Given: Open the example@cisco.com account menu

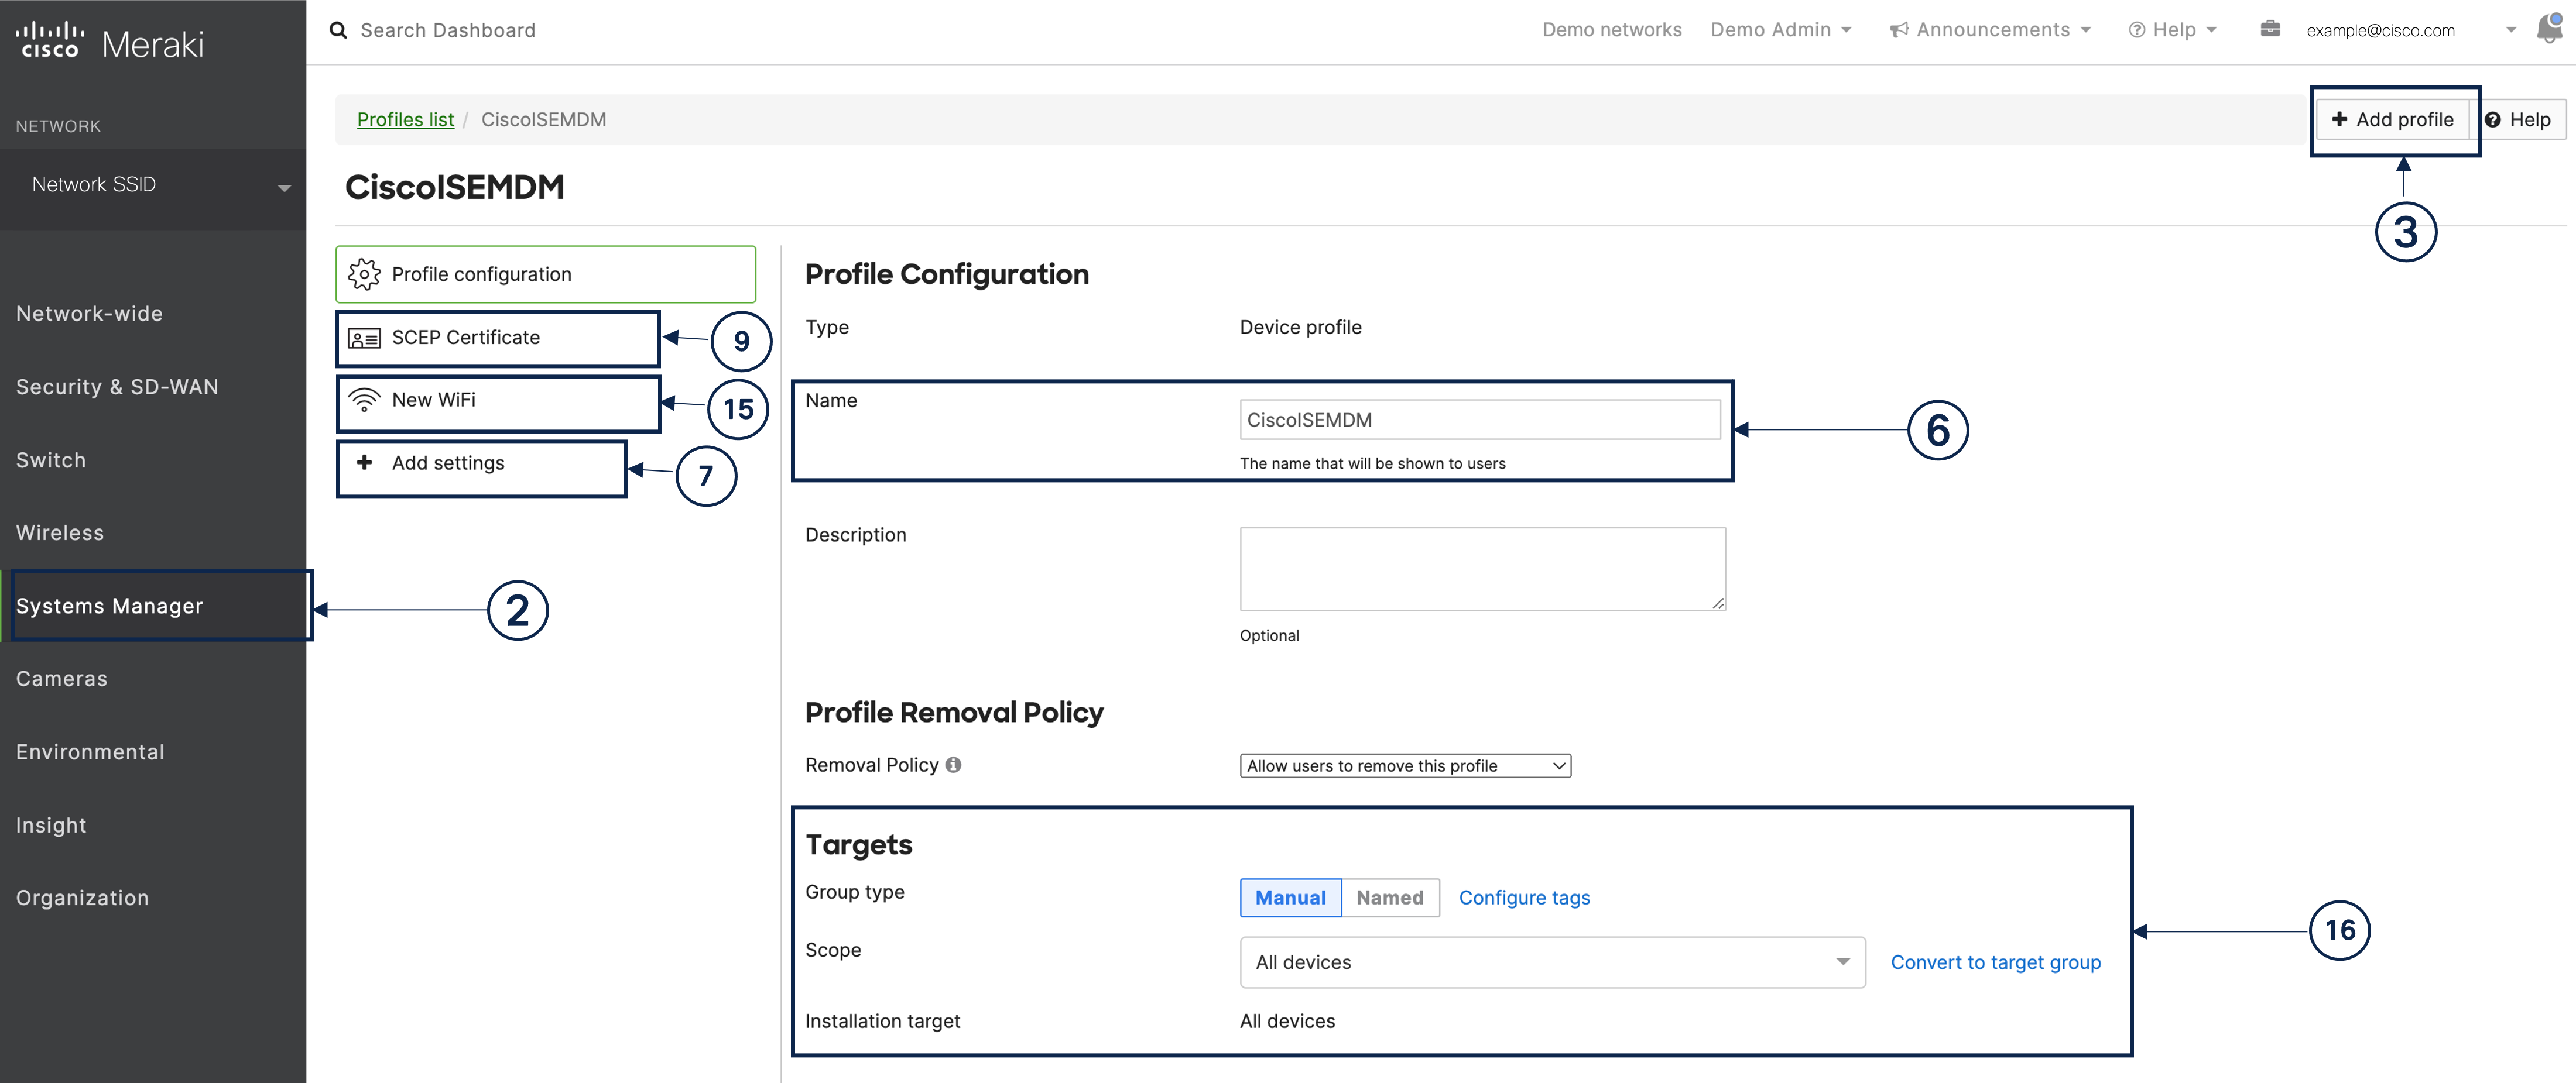Looking at the screenshot, I should [2410, 30].
